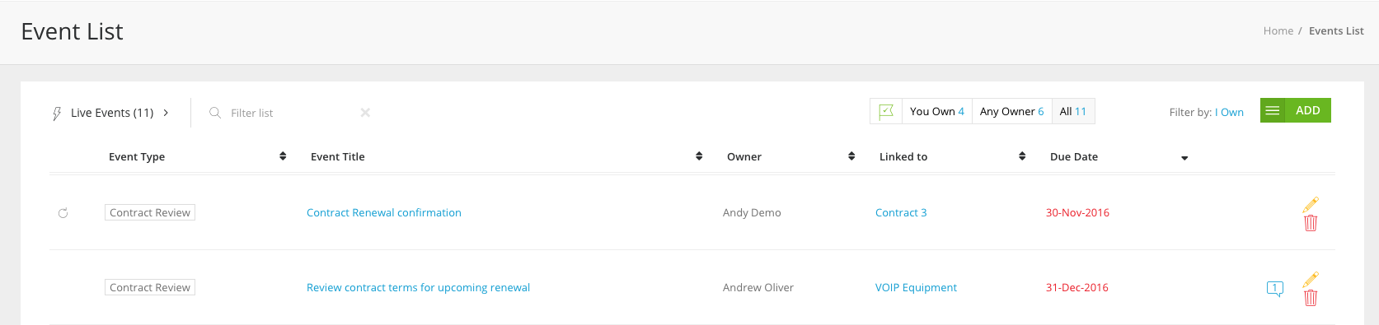Delete the Contract Renewal confirmation event with trash icon
This screenshot has height=325, width=1379.
tap(1311, 223)
